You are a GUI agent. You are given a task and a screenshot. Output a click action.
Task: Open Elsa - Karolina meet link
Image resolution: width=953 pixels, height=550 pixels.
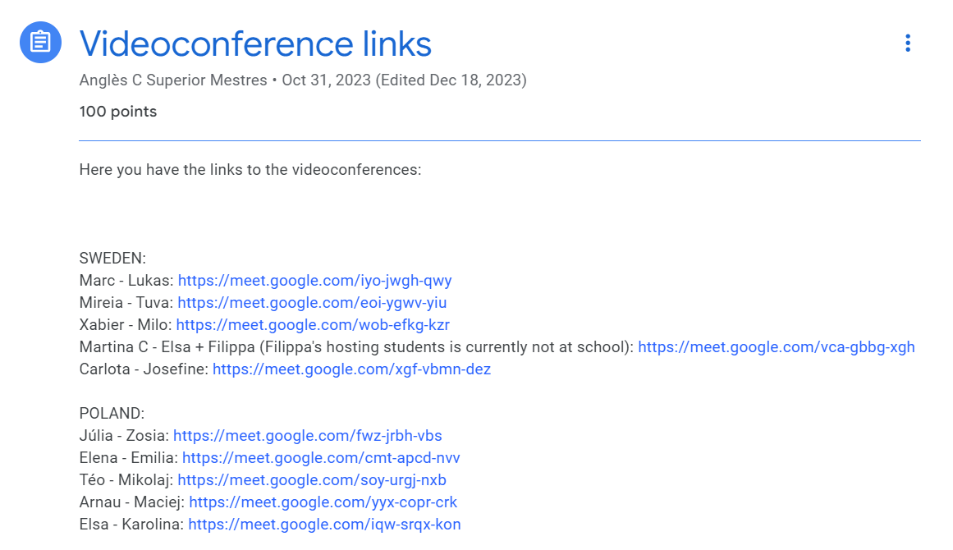(324, 525)
